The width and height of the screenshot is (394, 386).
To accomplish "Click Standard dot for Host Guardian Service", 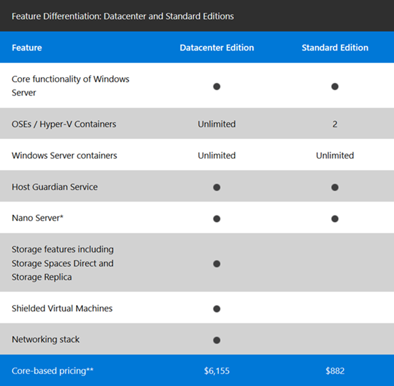I will coord(335,187).
